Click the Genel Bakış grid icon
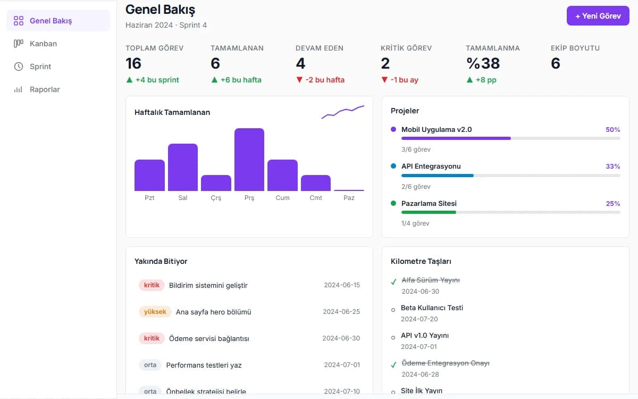The height and width of the screenshot is (399, 638). [19, 21]
